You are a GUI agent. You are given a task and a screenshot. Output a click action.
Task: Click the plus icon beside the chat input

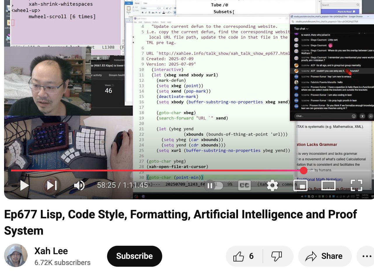click(x=371, y=116)
